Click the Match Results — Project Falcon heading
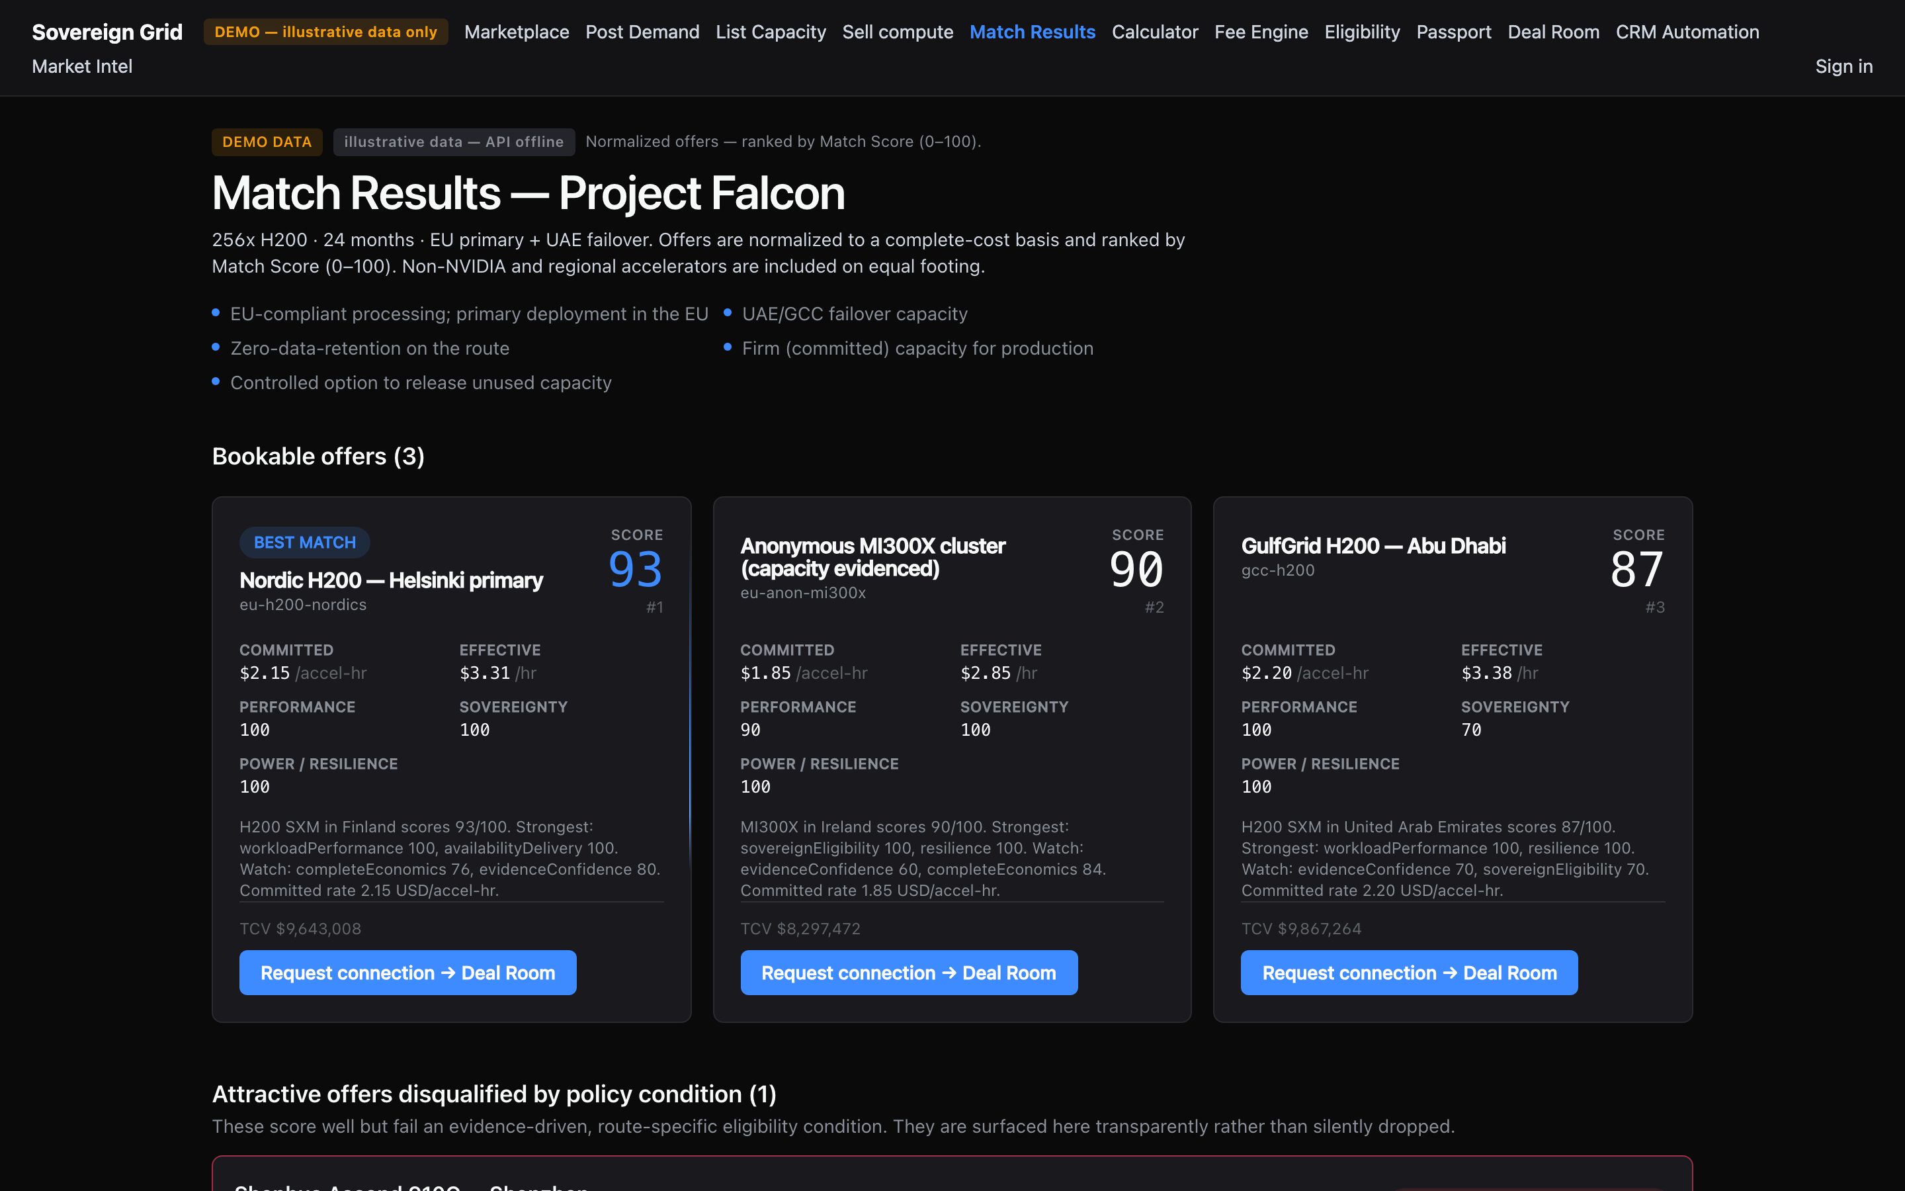 tap(529, 193)
